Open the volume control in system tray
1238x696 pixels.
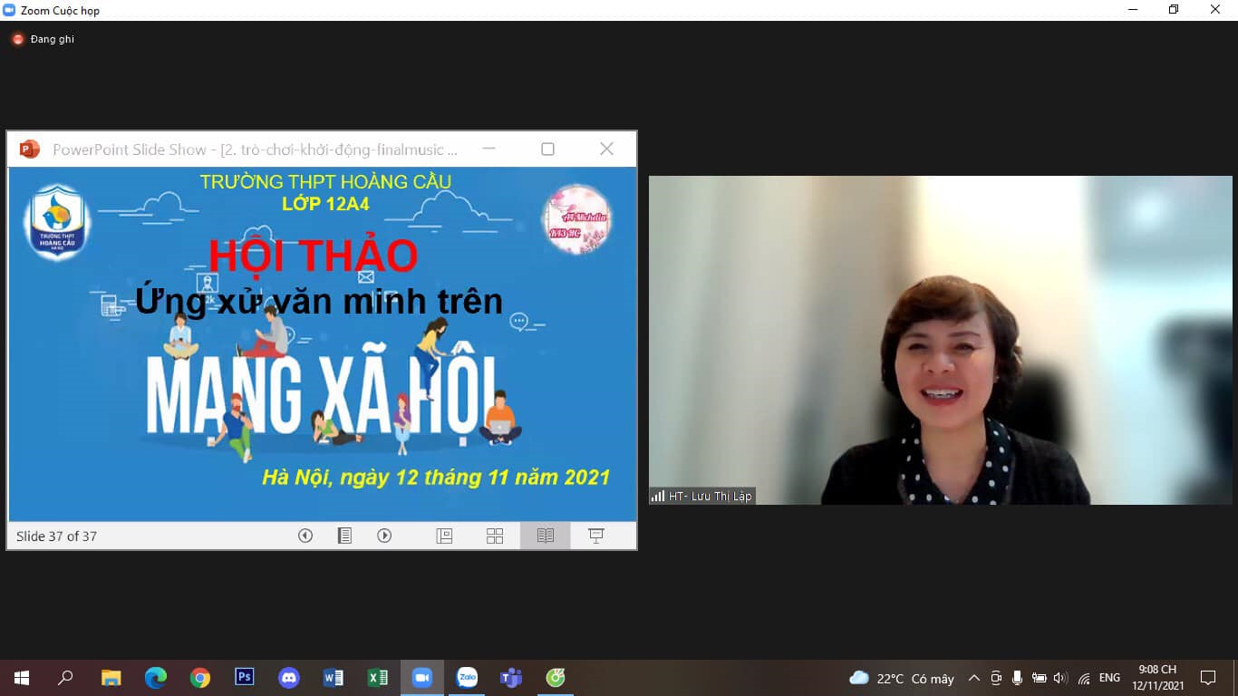pos(1060,678)
